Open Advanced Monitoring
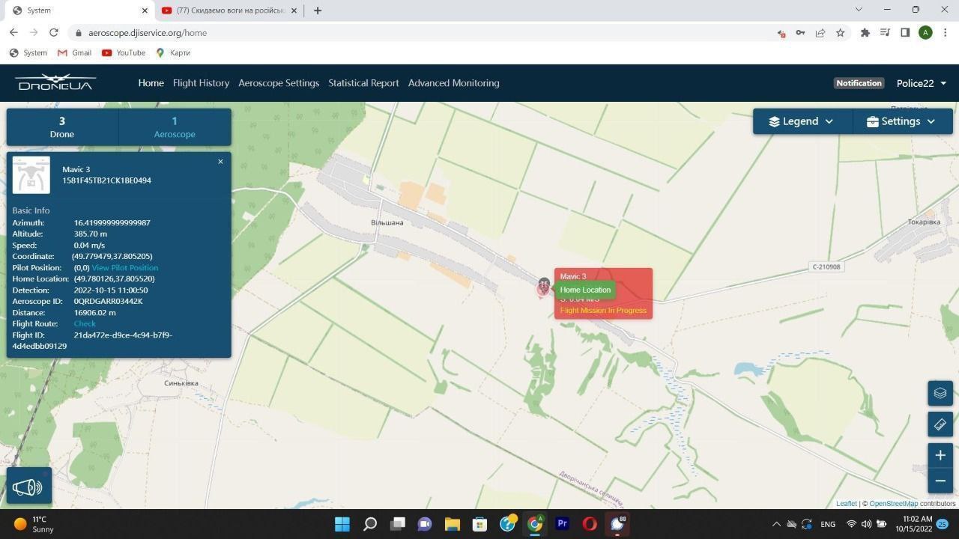 point(453,83)
